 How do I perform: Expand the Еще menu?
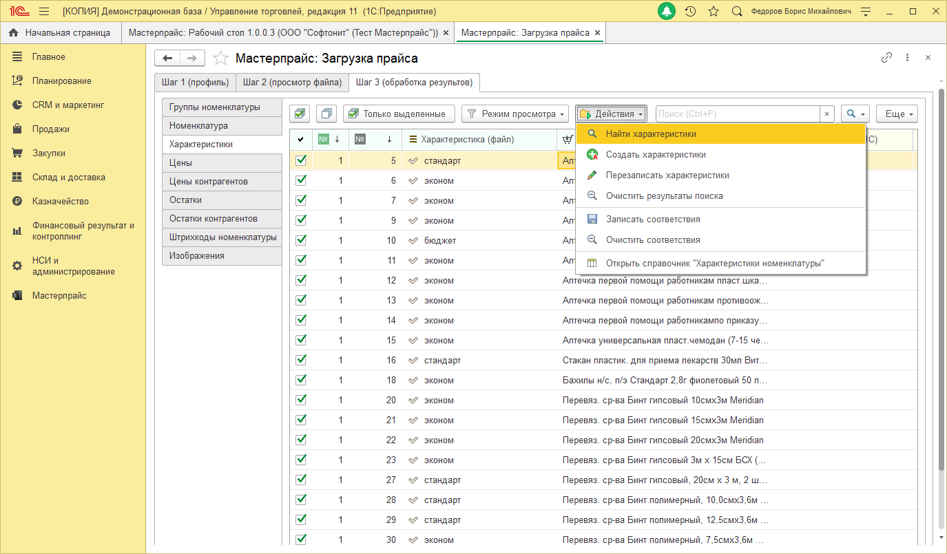896,114
